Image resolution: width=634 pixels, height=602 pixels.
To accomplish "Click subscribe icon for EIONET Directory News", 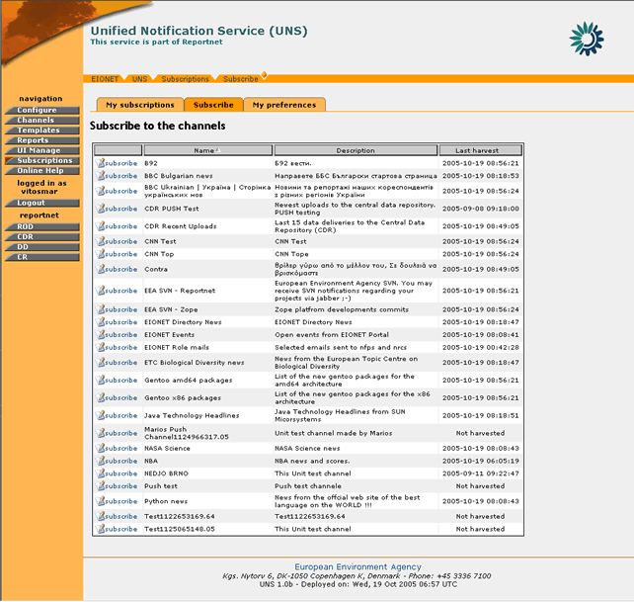I will click(x=101, y=322).
